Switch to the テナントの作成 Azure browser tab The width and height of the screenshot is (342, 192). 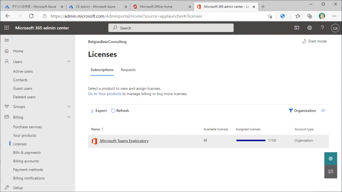click(34, 7)
